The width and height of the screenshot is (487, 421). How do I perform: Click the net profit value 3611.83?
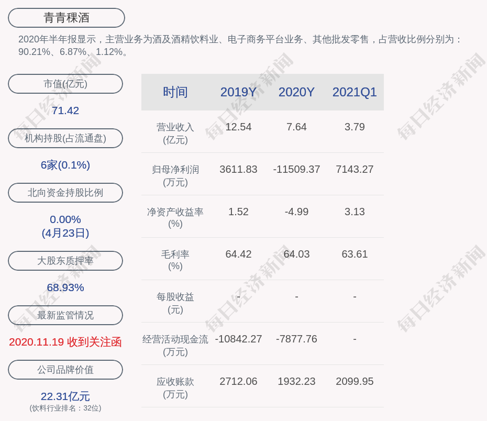tap(239, 169)
